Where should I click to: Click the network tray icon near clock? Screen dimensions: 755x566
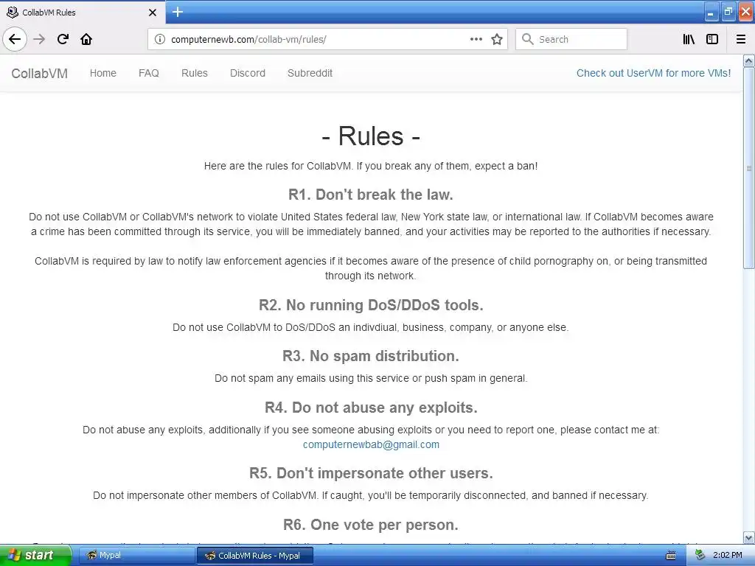coord(700,556)
